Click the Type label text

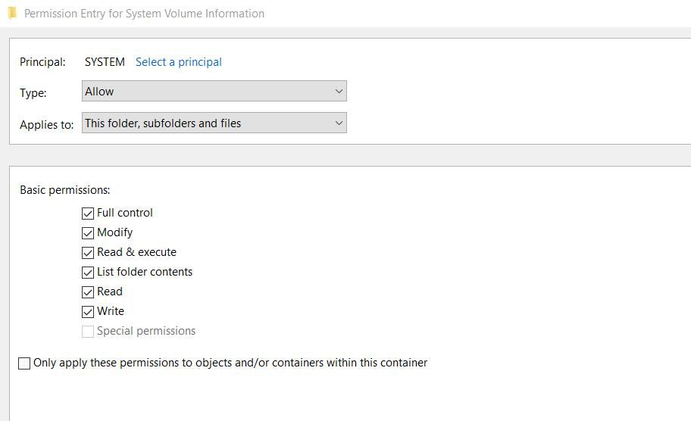pos(33,93)
